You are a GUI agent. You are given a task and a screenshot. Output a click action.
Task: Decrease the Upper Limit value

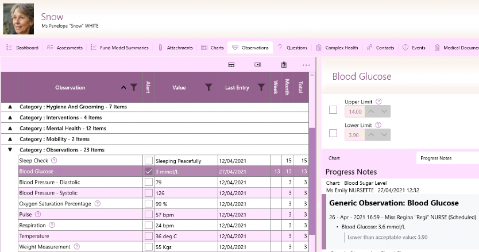tap(384, 111)
